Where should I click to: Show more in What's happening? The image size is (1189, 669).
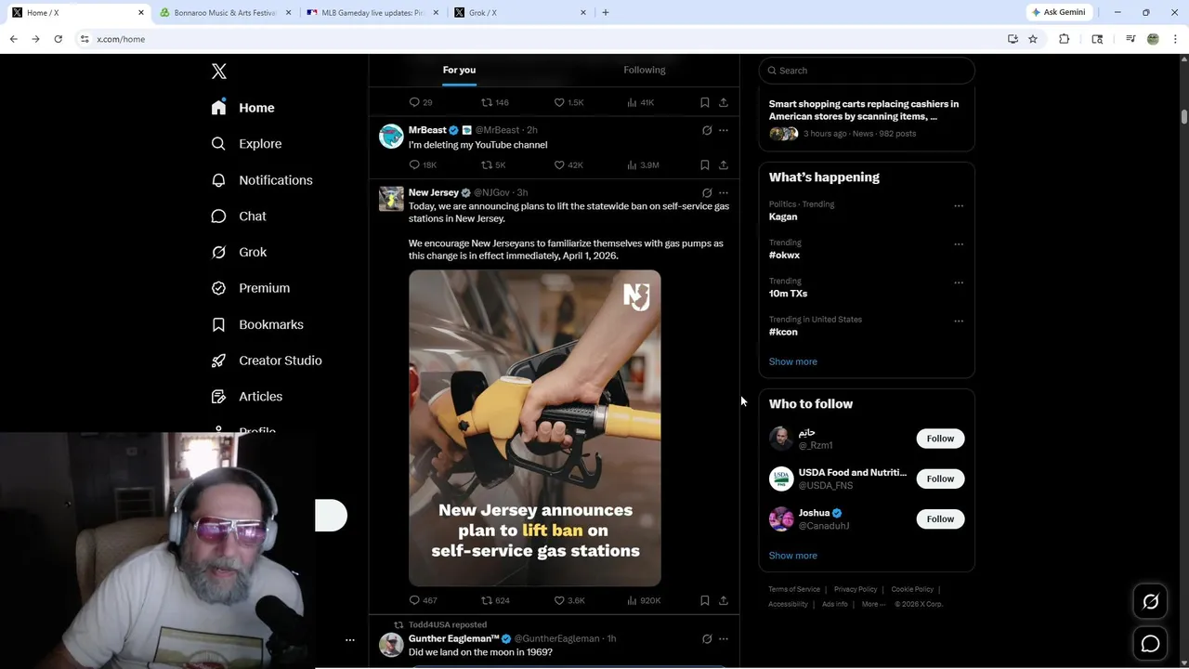click(792, 361)
